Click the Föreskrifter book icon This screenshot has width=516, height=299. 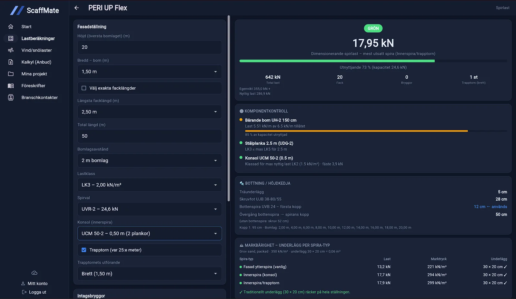click(x=11, y=86)
